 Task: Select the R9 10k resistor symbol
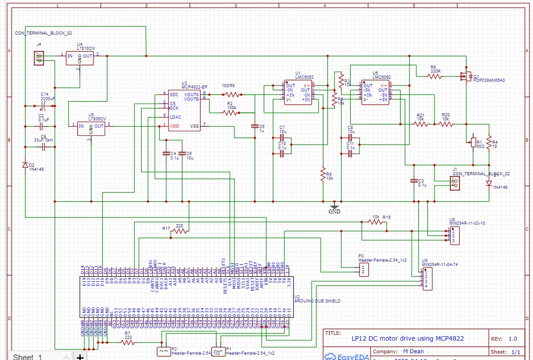323,174
